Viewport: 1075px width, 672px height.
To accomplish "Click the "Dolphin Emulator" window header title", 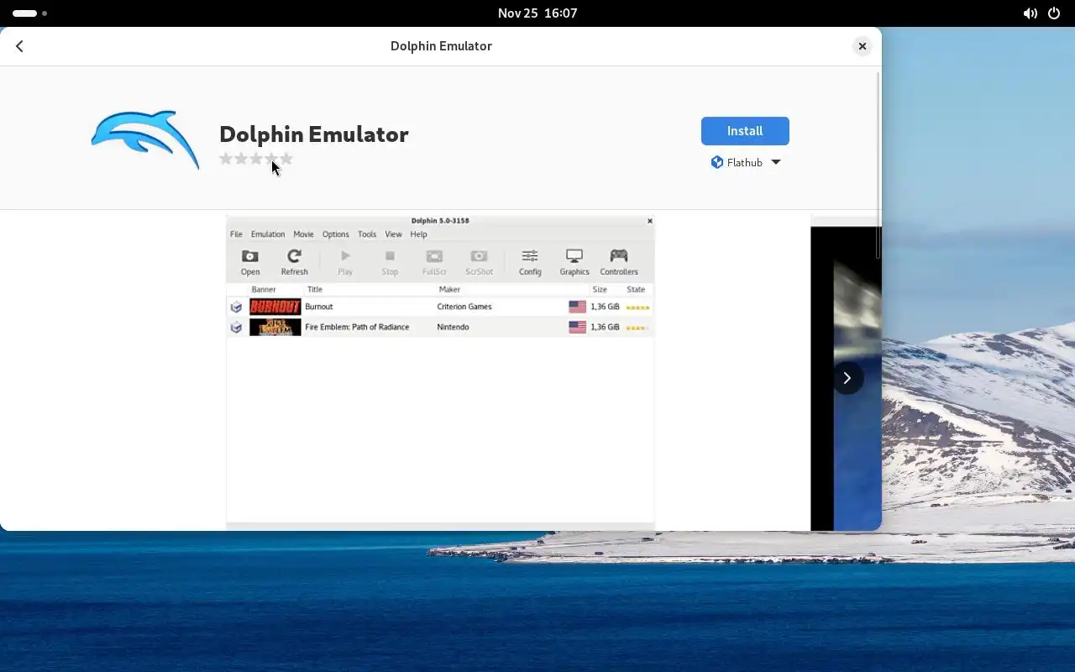I will pos(441,46).
